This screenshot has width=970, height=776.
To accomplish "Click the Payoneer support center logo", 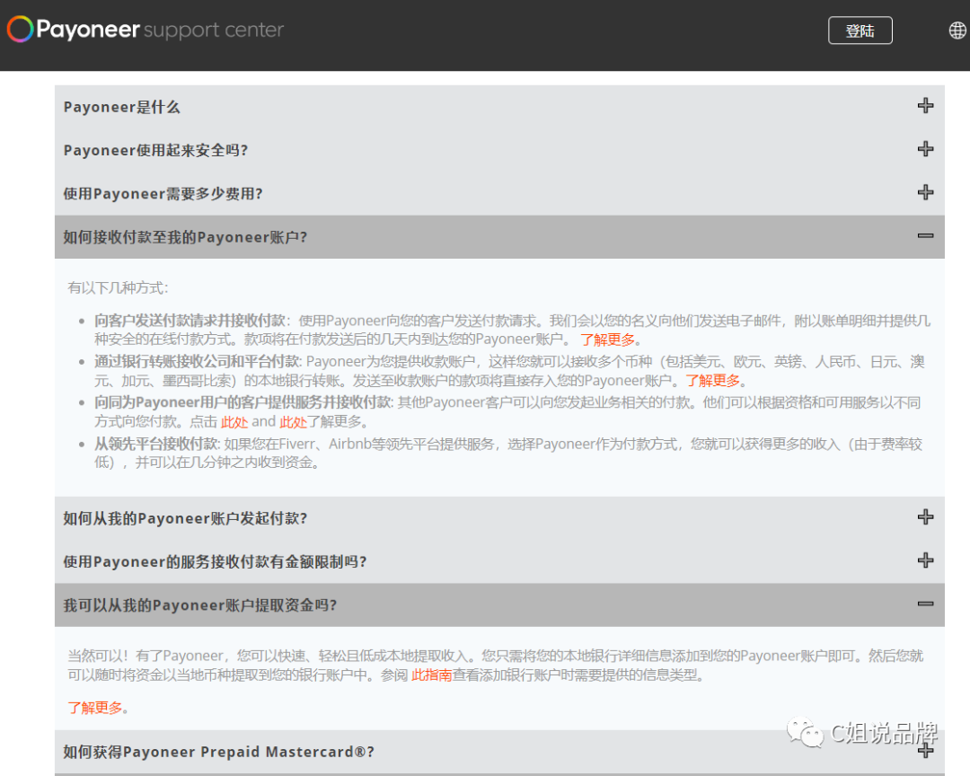I will coord(145,29).
